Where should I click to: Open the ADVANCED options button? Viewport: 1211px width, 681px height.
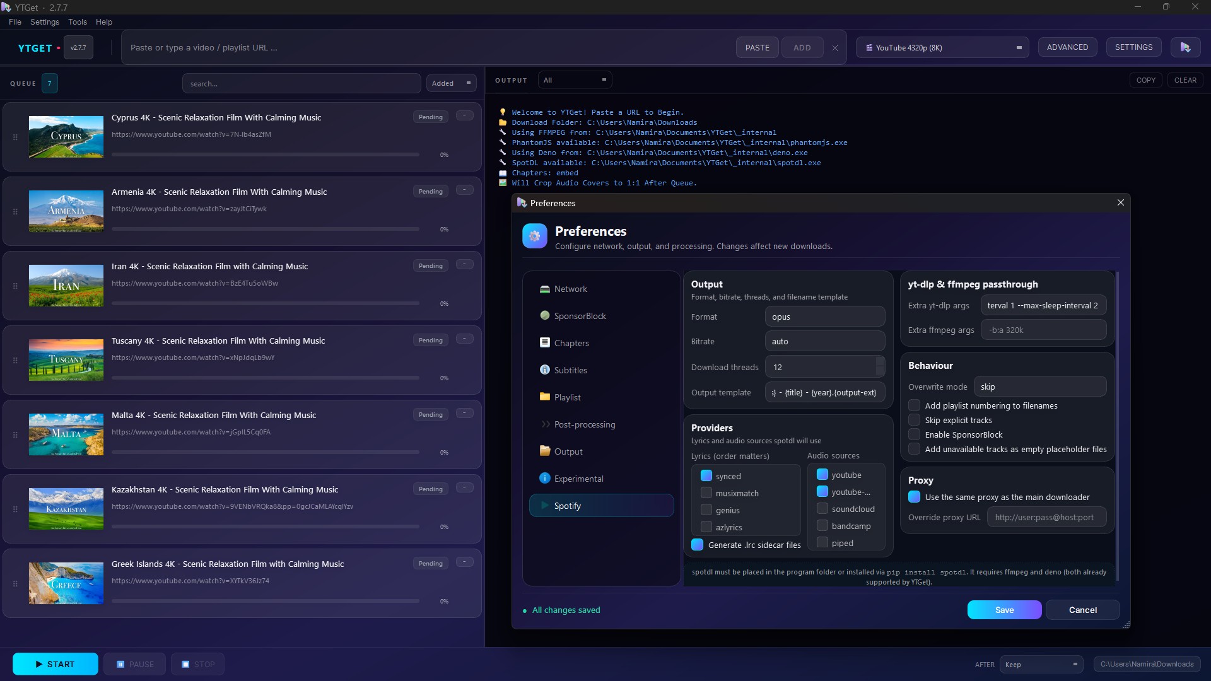pyautogui.click(x=1068, y=47)
